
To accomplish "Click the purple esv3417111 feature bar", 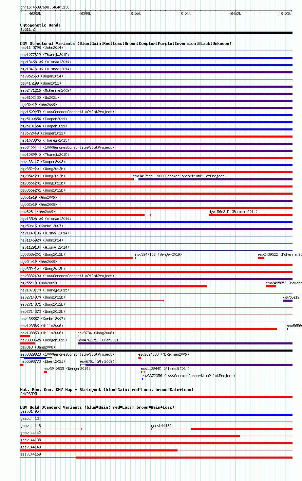I will click(215, 179).
